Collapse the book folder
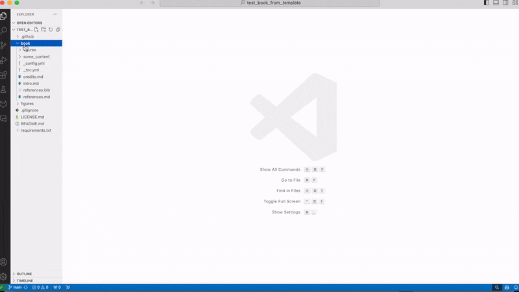The image size is (519, 292). 36,43
